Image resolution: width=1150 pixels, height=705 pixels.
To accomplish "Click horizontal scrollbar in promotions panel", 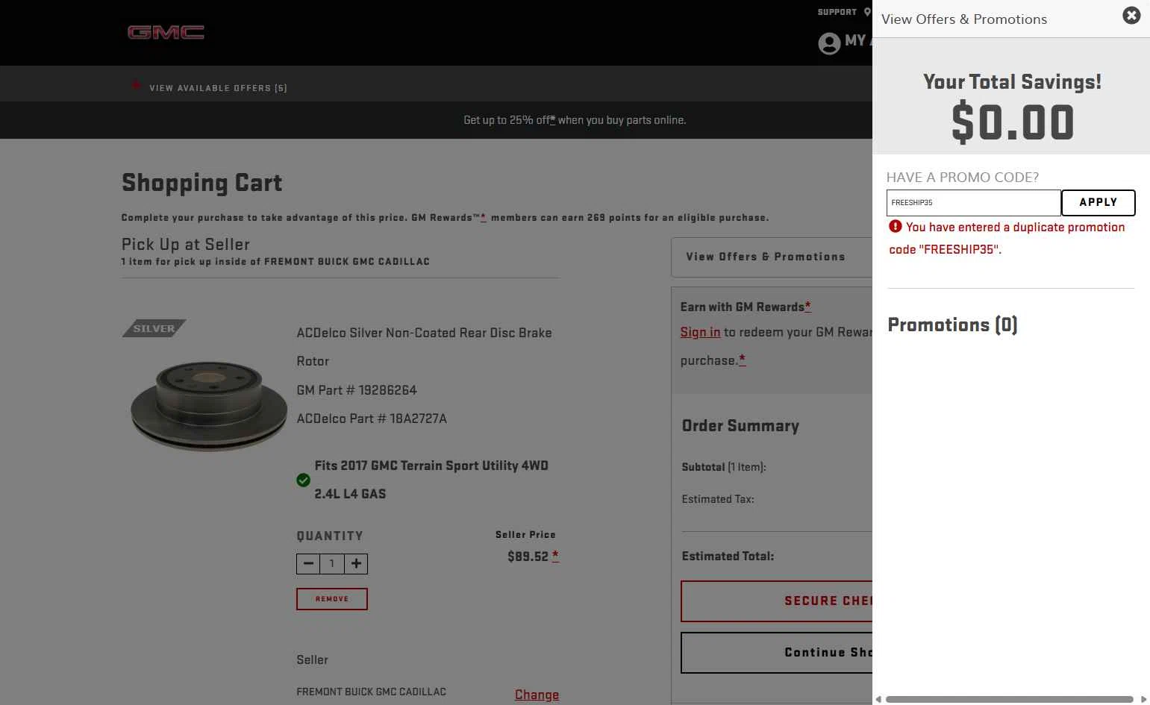I will [x=1009, y=699].
